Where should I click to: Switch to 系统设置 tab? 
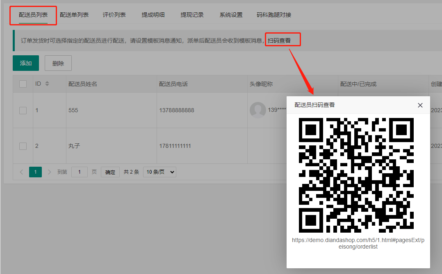click(231, 15)
